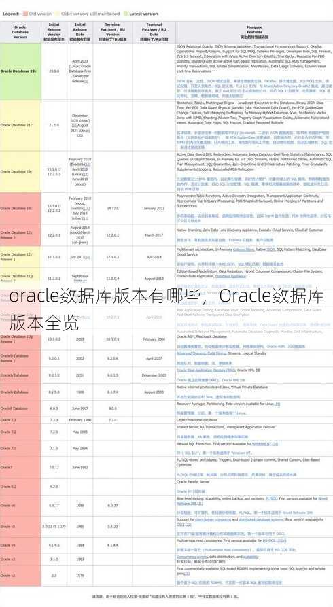The image size is (333, 607).
Task: Click the 'Oracle Parallel Server' feature text
Action: pyautogui.click(x=193, y=481)
